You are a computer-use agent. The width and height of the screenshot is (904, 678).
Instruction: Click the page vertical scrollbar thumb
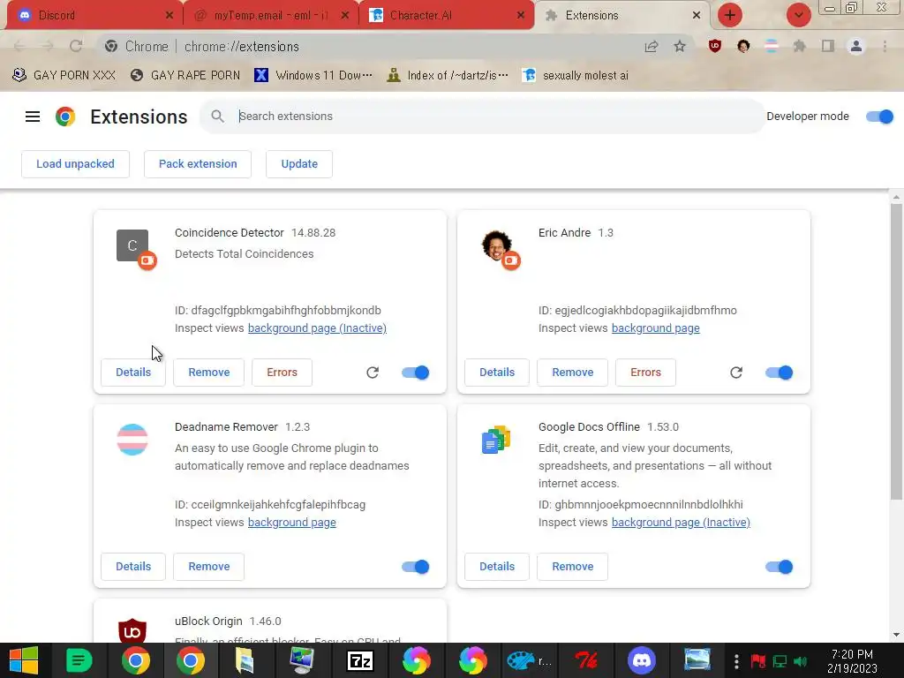pyautogui.click(x=897, y=351)
